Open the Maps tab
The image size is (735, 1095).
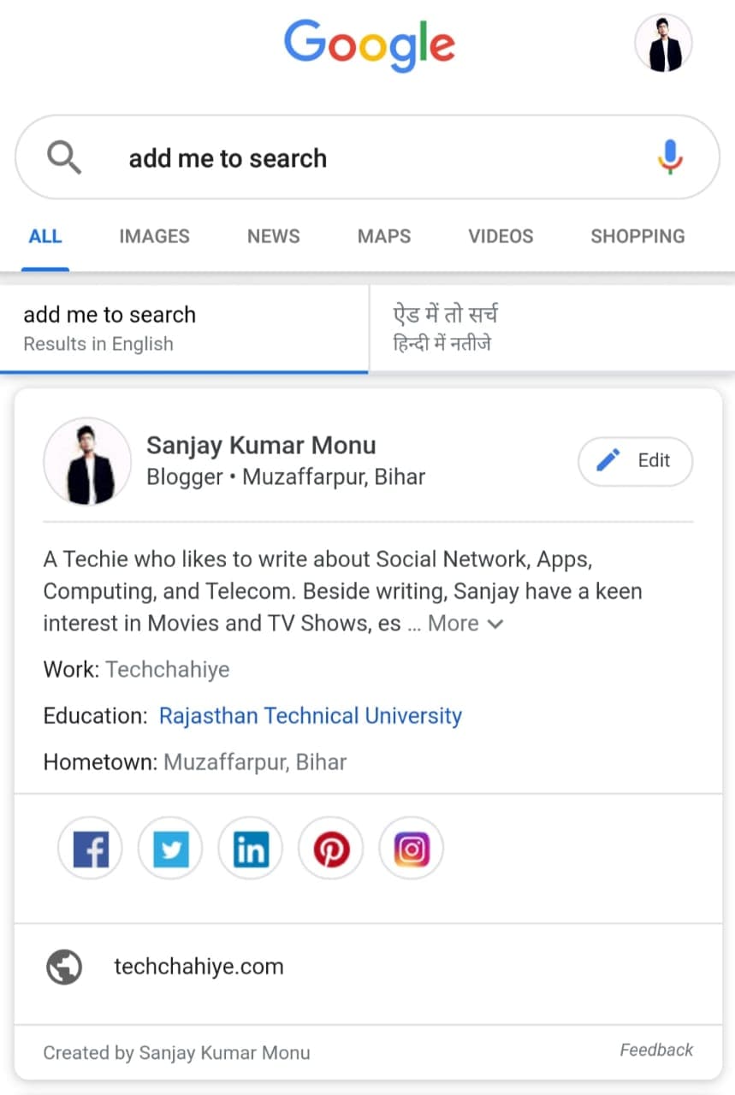[x=384, y=236]
